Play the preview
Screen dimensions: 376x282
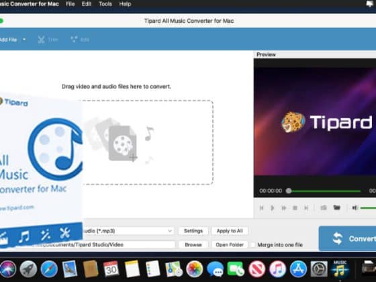coord(273,208)
